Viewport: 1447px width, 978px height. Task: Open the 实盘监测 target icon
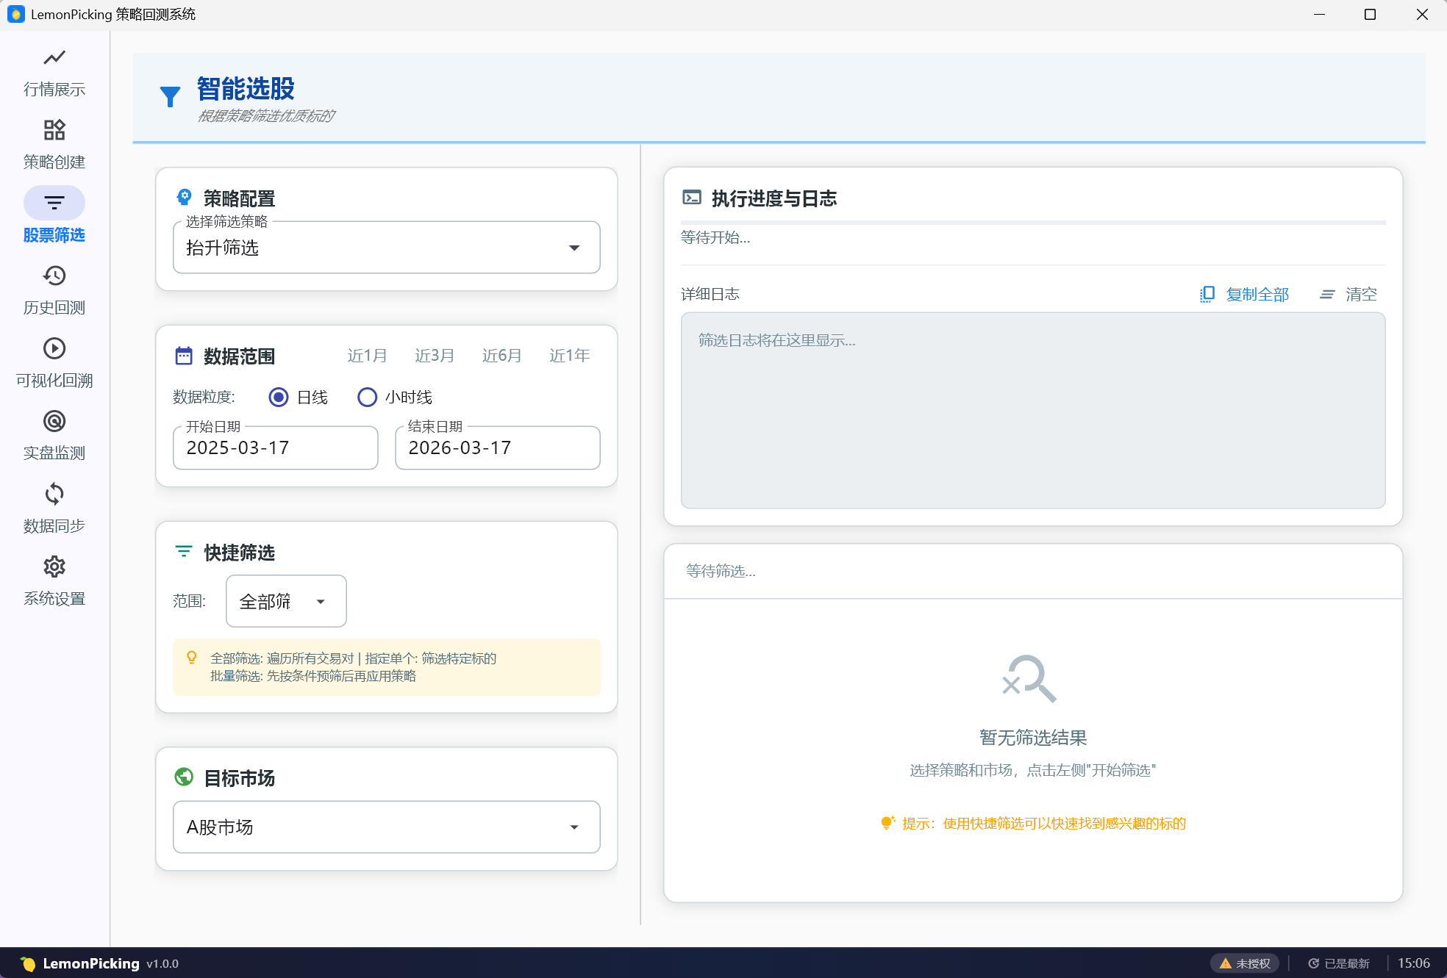[x=54, y=421]
